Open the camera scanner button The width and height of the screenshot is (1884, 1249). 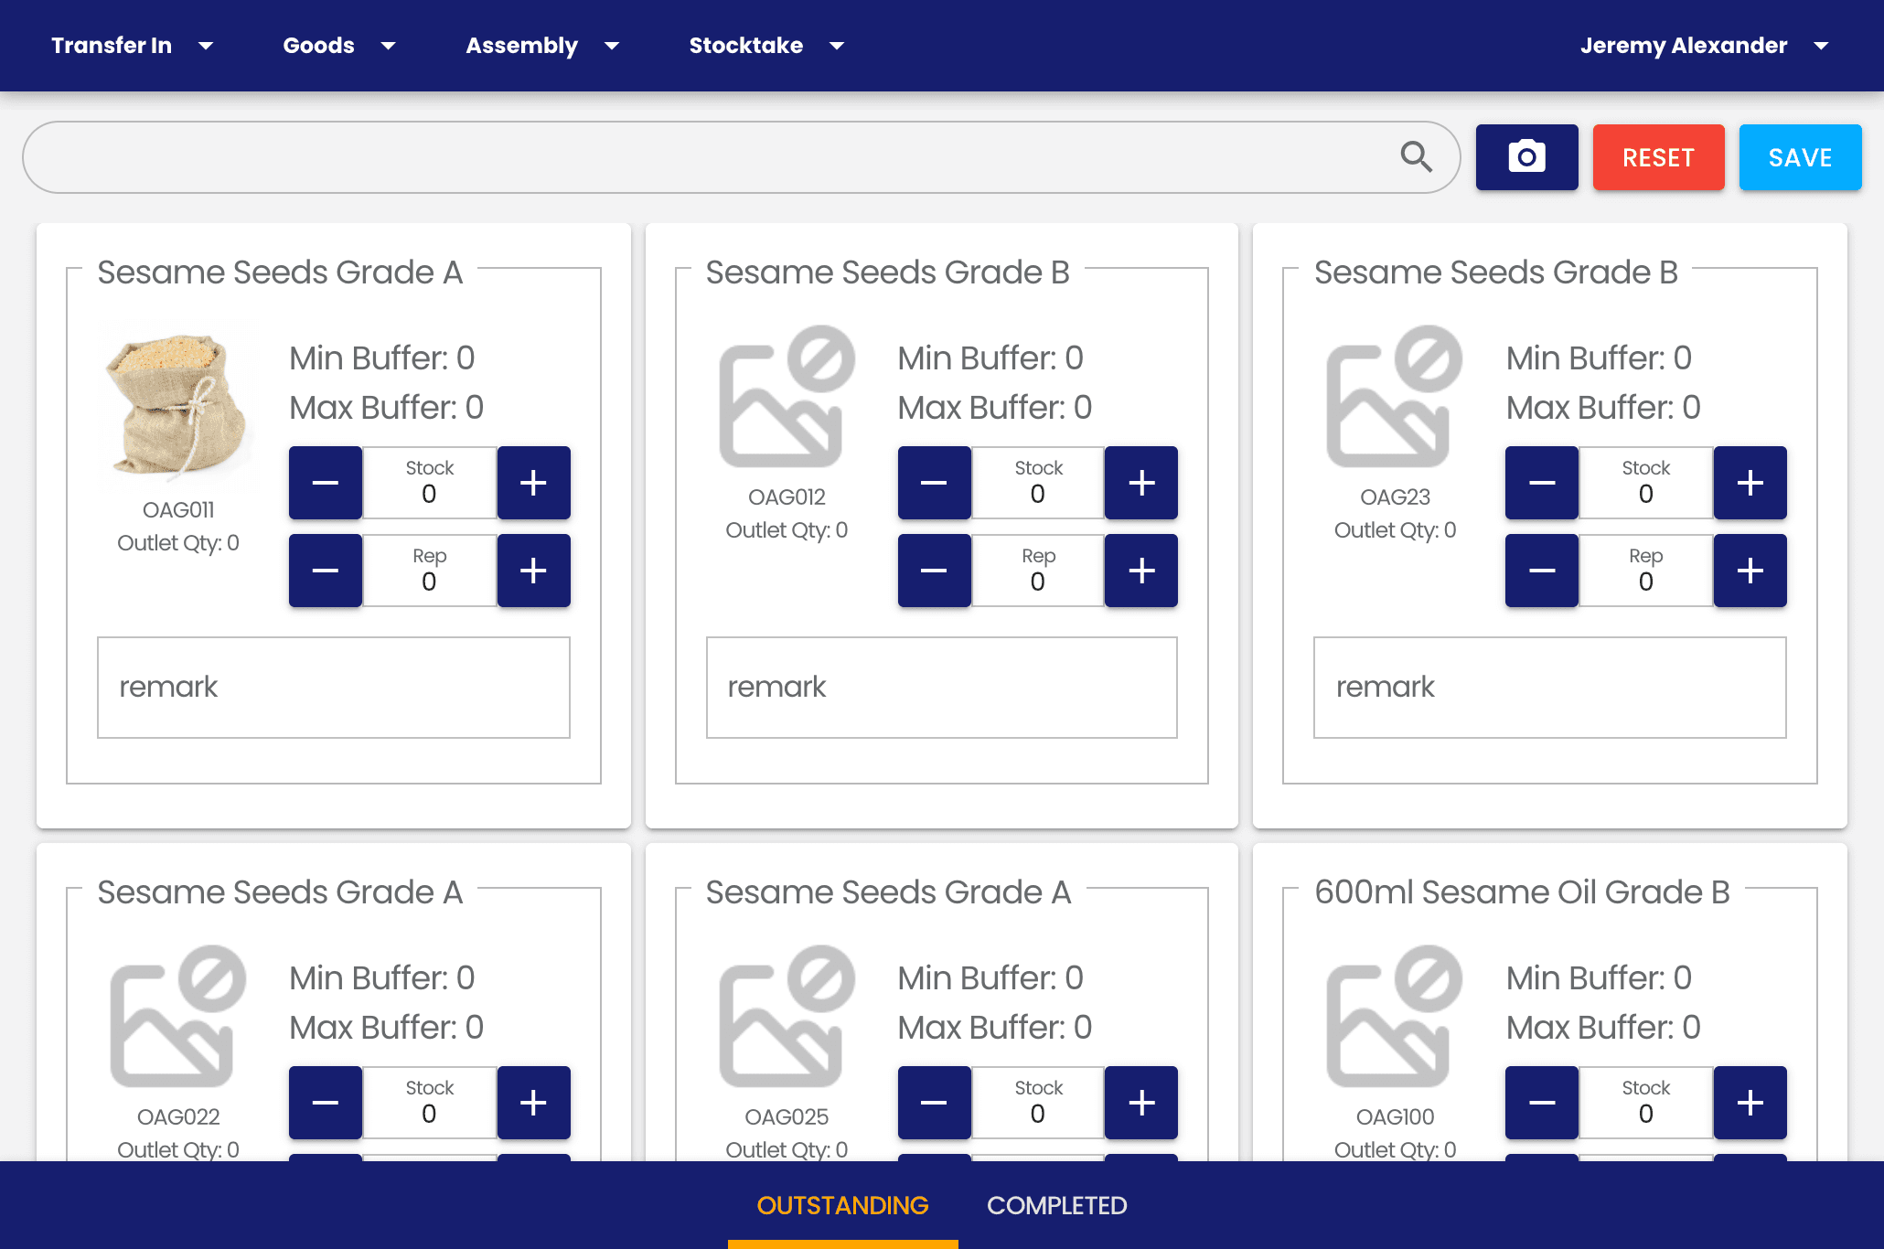click(1526, 157)
